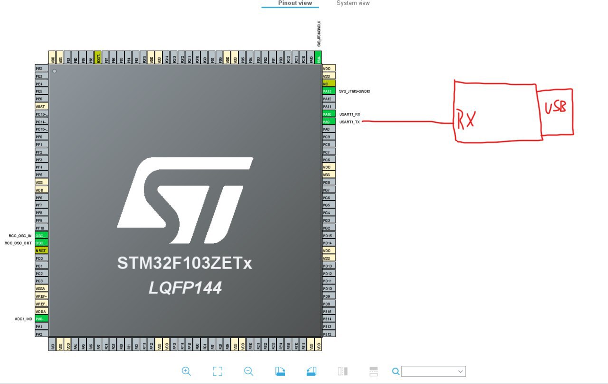Select pin PC9
Image resolution: width=608 pixels, height=384 pixels.
click(329, 137)
